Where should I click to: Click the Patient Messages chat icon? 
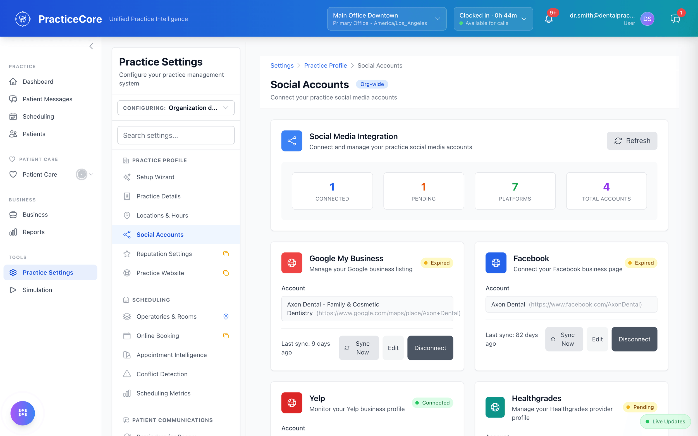[x=13, y=99]
